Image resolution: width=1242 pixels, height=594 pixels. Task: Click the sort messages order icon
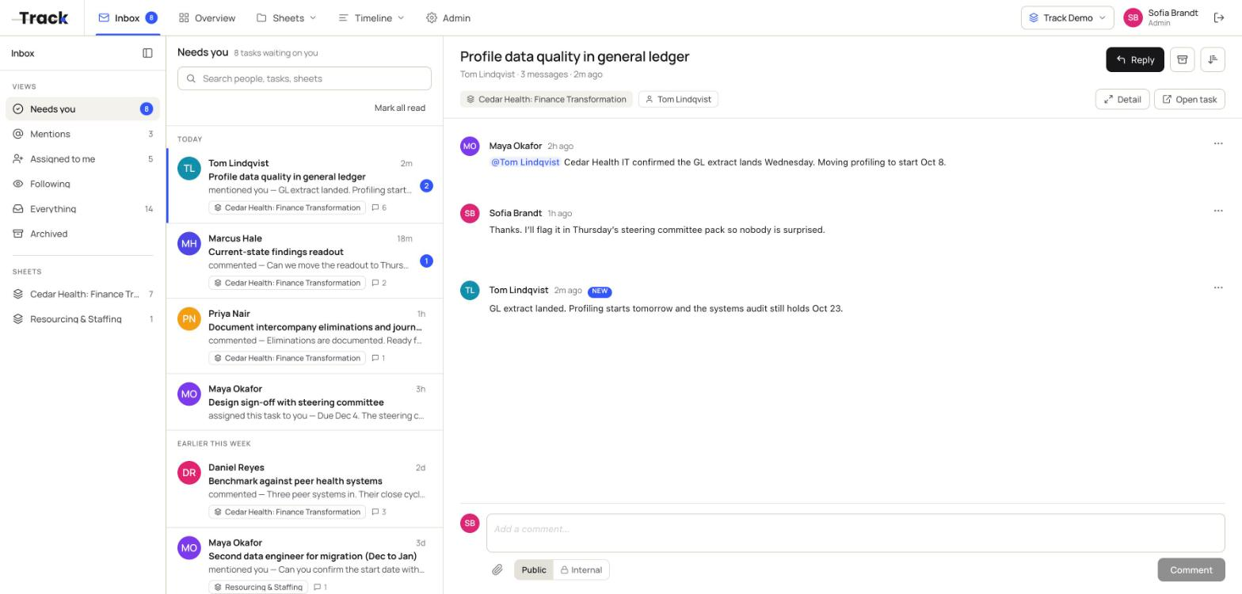point(1213,59)
